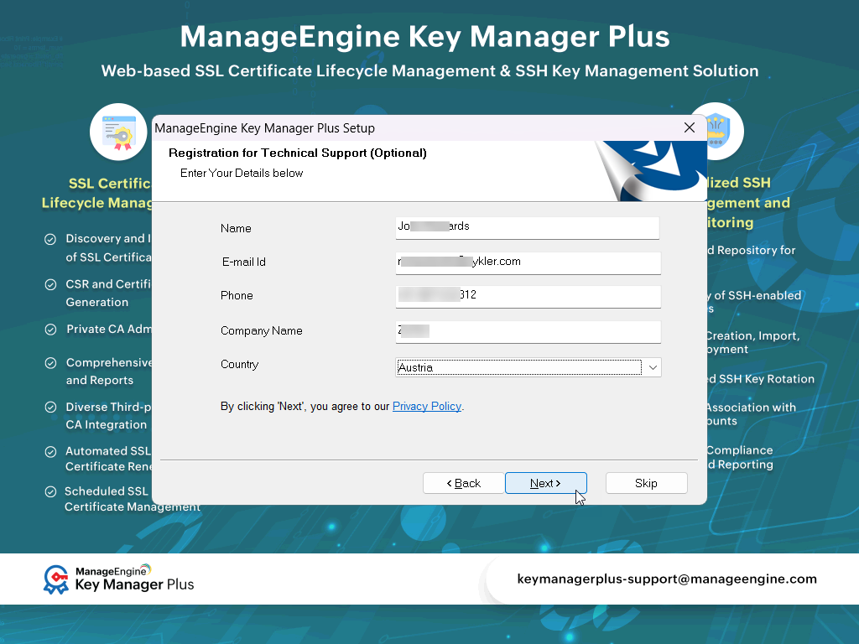
Task: Click the 'Registration for Technical Support (Optional)' heading
Action: pos(298,153)
